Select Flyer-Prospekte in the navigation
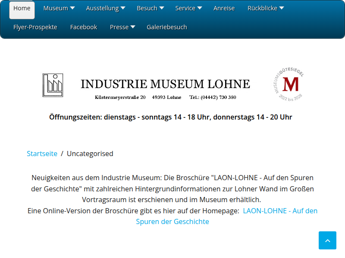345x258 pixels. click(x=35, y=27)
